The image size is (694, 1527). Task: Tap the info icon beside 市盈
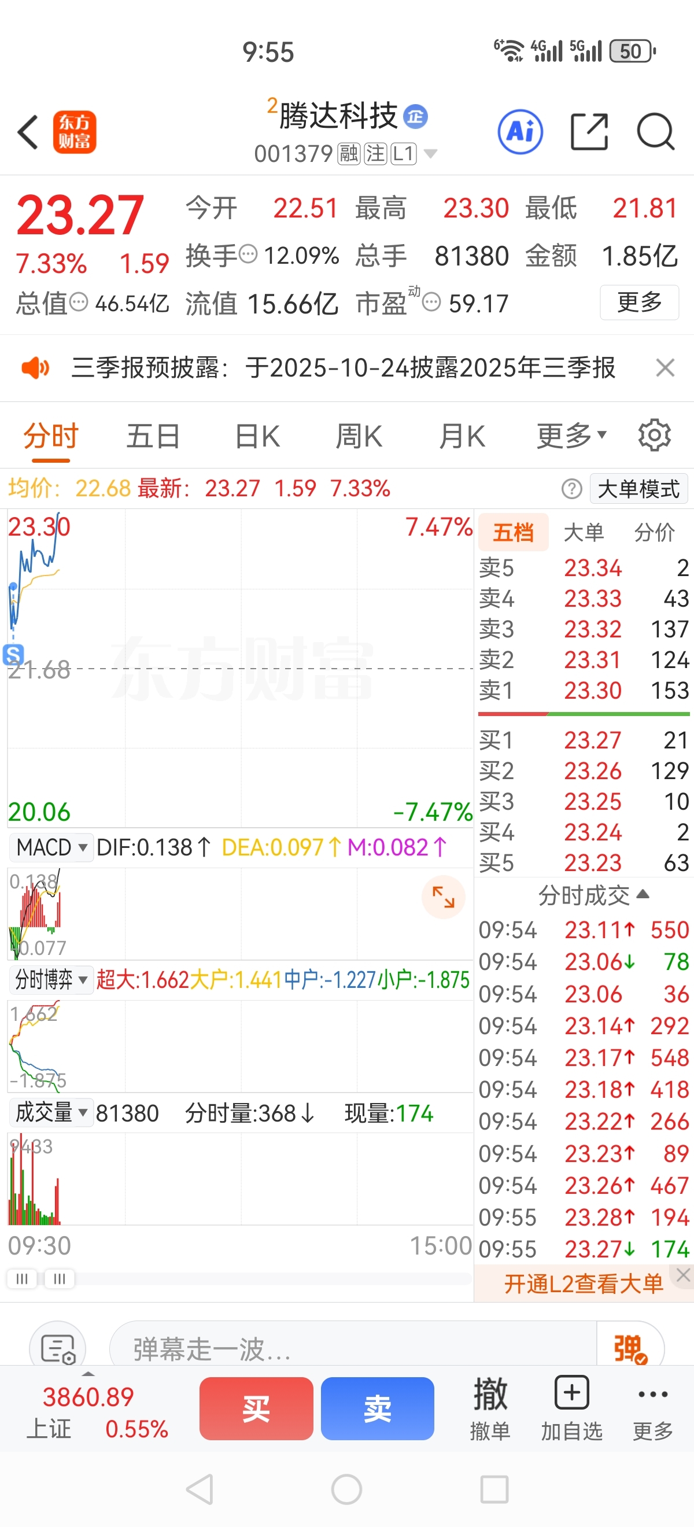pos(431,303)
